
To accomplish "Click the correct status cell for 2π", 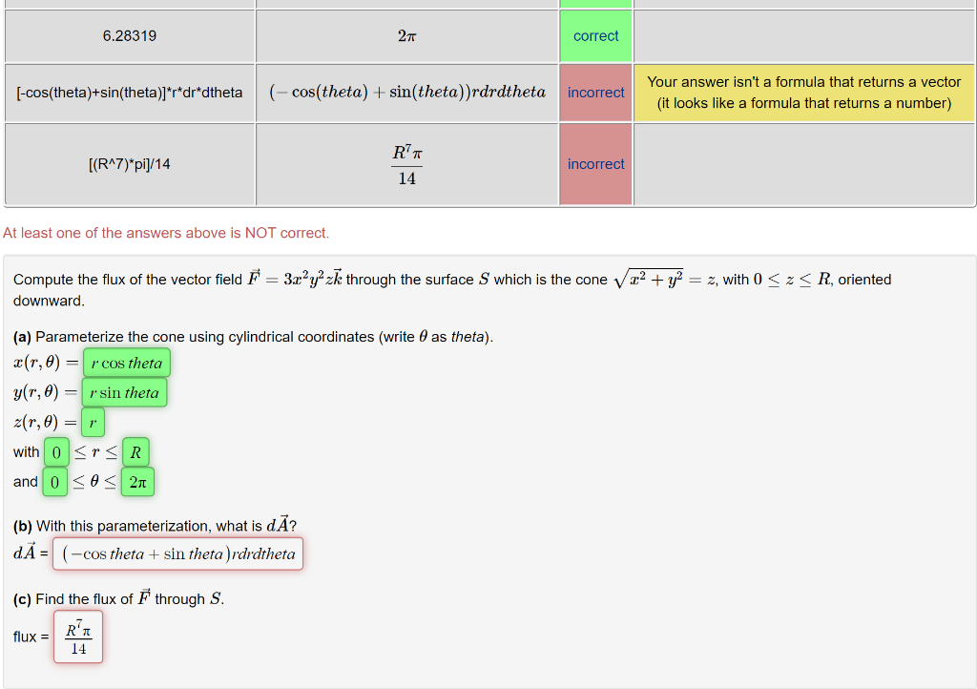I will coord(594,35).
